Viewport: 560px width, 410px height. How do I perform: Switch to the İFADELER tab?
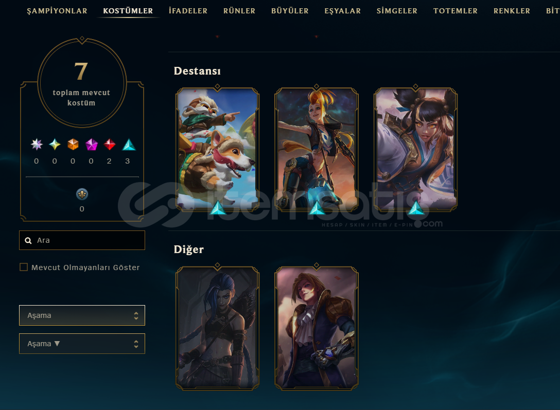click(x=188, y=11)
